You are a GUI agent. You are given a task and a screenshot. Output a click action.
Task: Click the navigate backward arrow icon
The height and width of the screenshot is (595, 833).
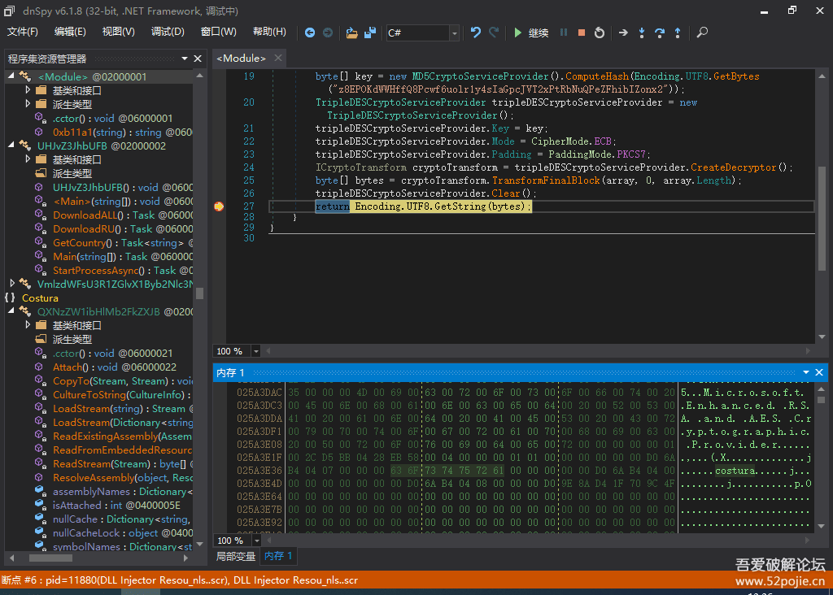(310, 33)
